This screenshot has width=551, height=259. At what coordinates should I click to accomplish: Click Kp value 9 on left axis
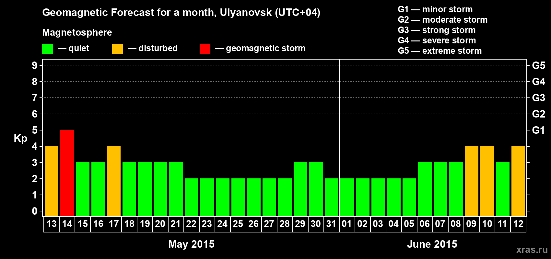click(x=35, y=65)
